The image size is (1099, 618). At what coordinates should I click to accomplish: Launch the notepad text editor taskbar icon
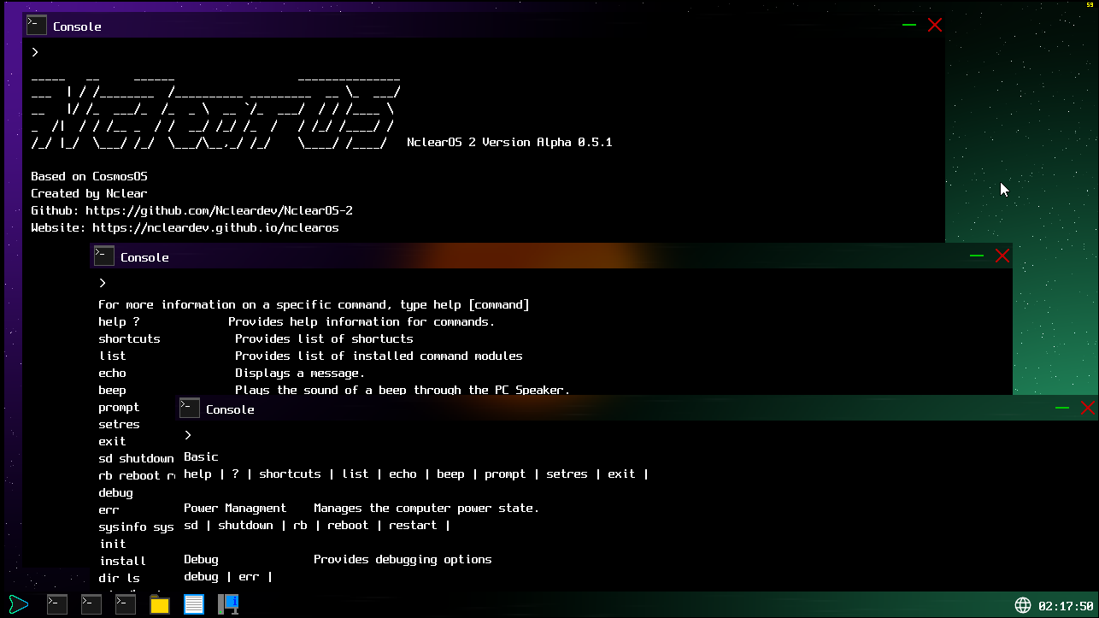(x=194, y=605)
